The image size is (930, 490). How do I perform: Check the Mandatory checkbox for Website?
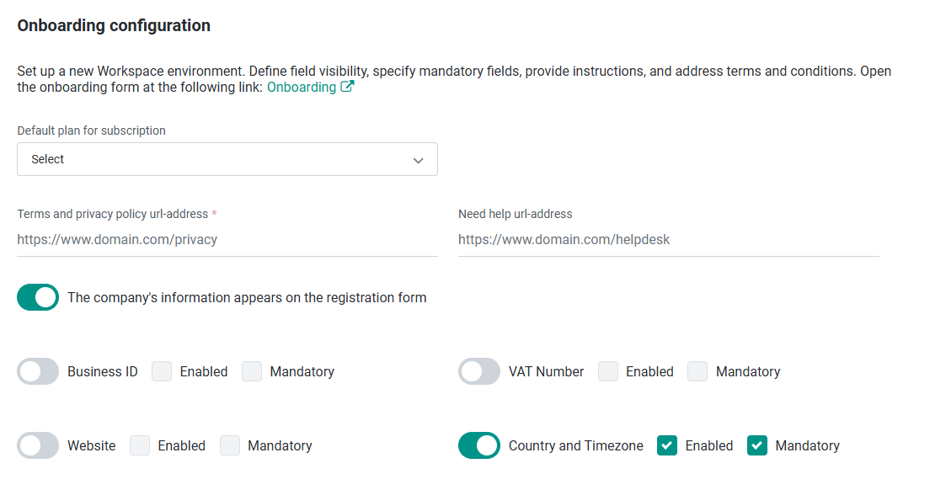click(229, 445)
